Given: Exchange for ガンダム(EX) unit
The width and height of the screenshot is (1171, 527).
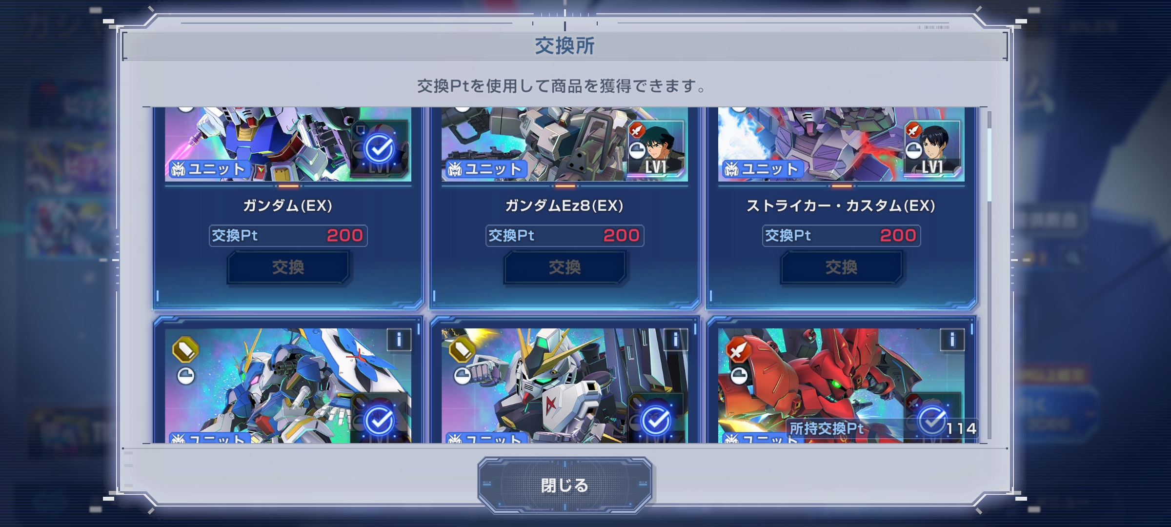Looking at the screenshot, I should pyautogui.click(x=288, y=267).
